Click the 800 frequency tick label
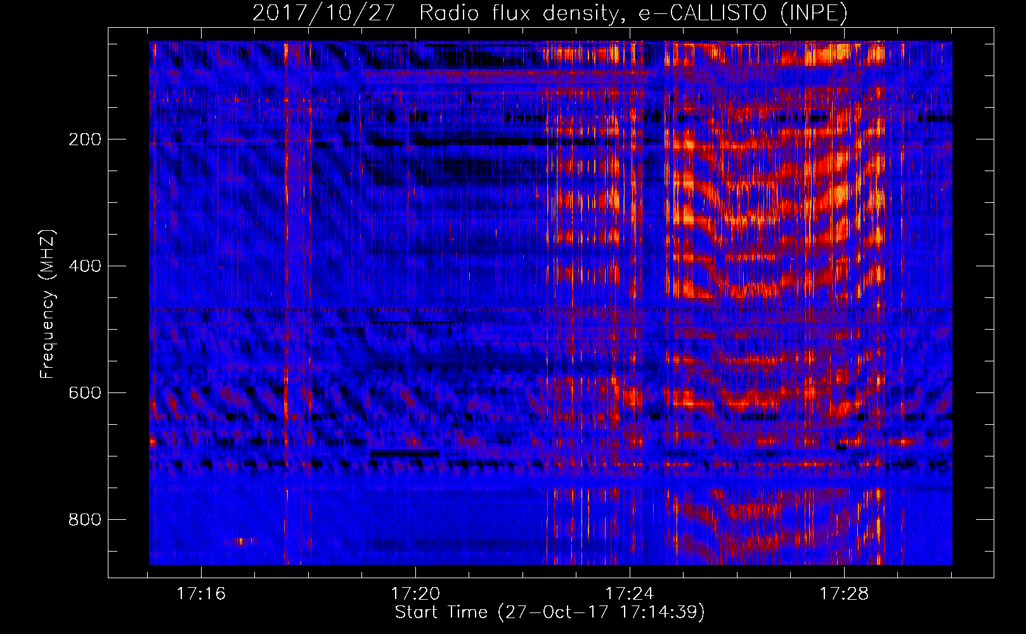Screen dimensions: 1026x634 click(85, 520)
